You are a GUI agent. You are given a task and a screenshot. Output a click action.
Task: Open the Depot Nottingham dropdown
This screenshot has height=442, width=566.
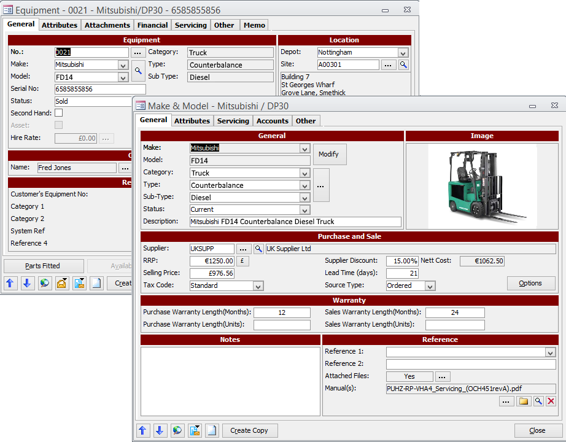tap(403, 53)
